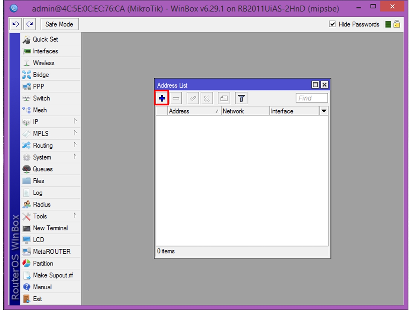This screenshot has width=411, height=312.
Task: Toggle the Hide Passwords checkbox
Action: (x=332, y=24)
